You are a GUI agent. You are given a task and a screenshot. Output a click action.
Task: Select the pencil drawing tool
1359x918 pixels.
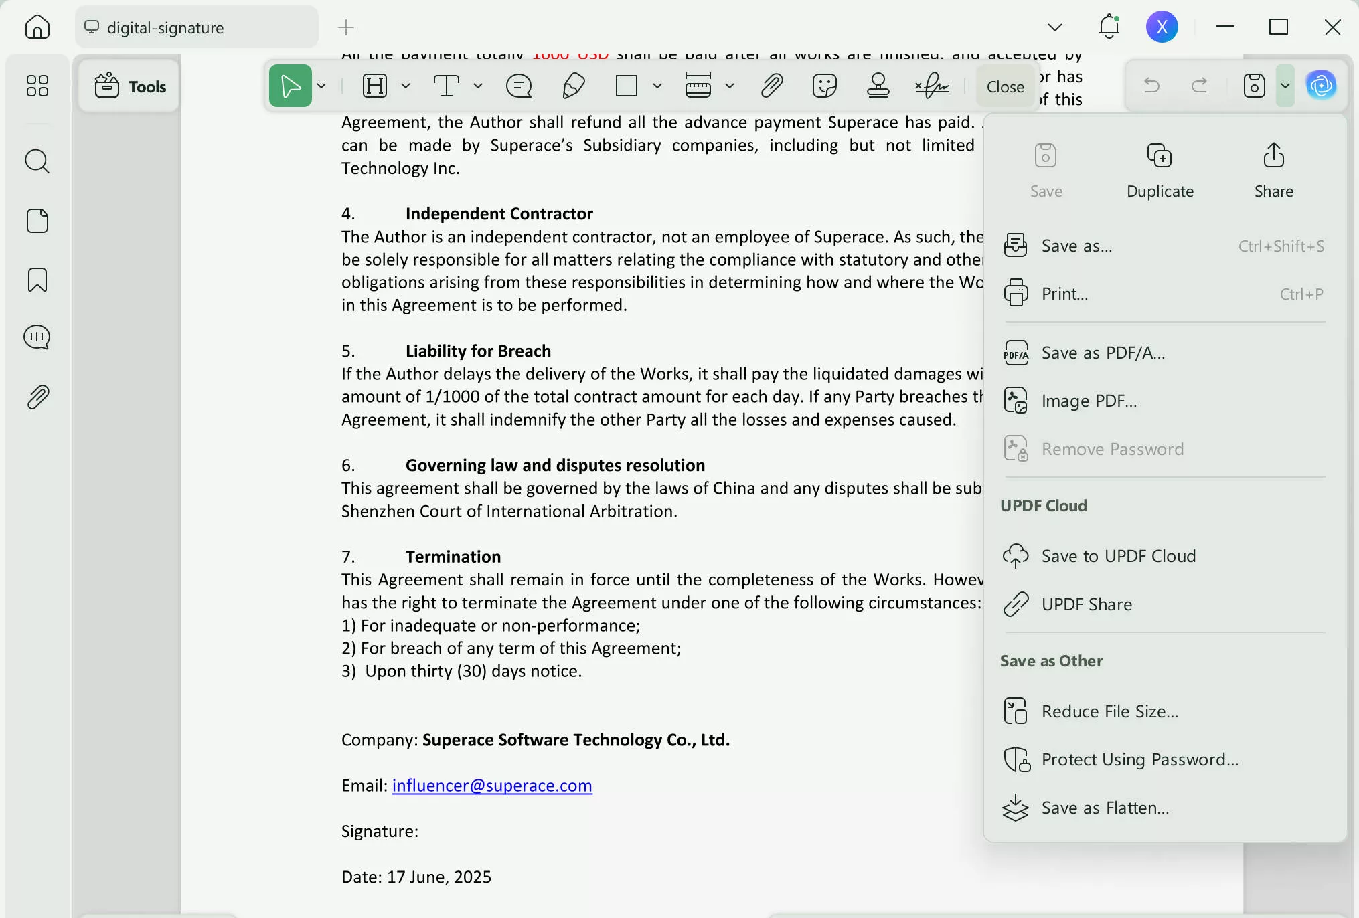click(x=574, y=86)
